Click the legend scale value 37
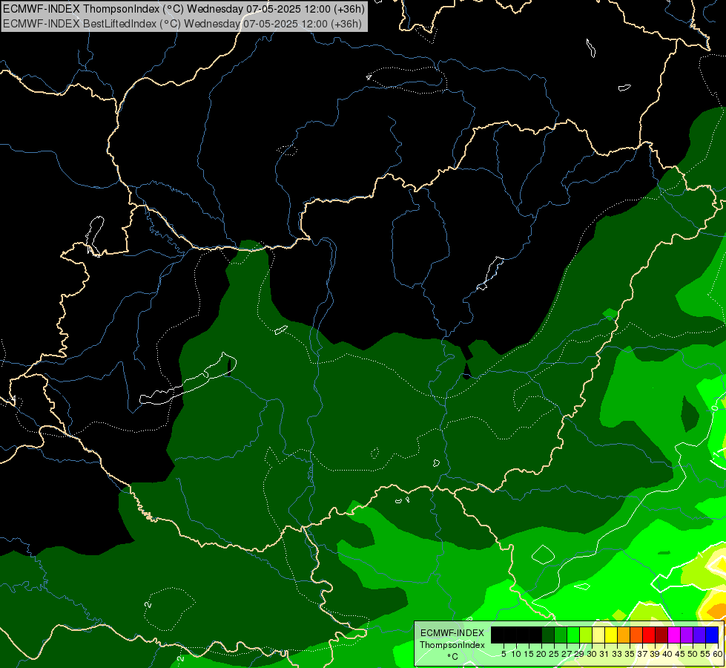This screenshot has height=668, width=726. (643, 654)
